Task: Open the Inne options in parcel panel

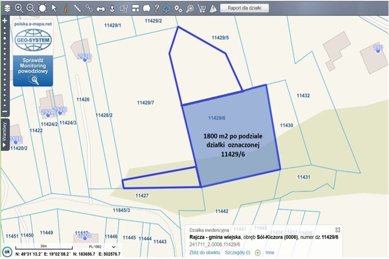Action: pyautogui.click(x=269, y=252)
